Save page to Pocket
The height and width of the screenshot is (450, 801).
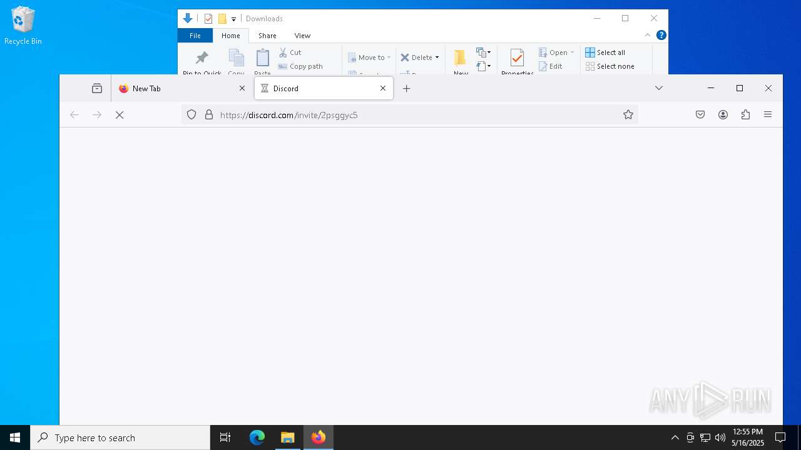click(x=700, y=114)
